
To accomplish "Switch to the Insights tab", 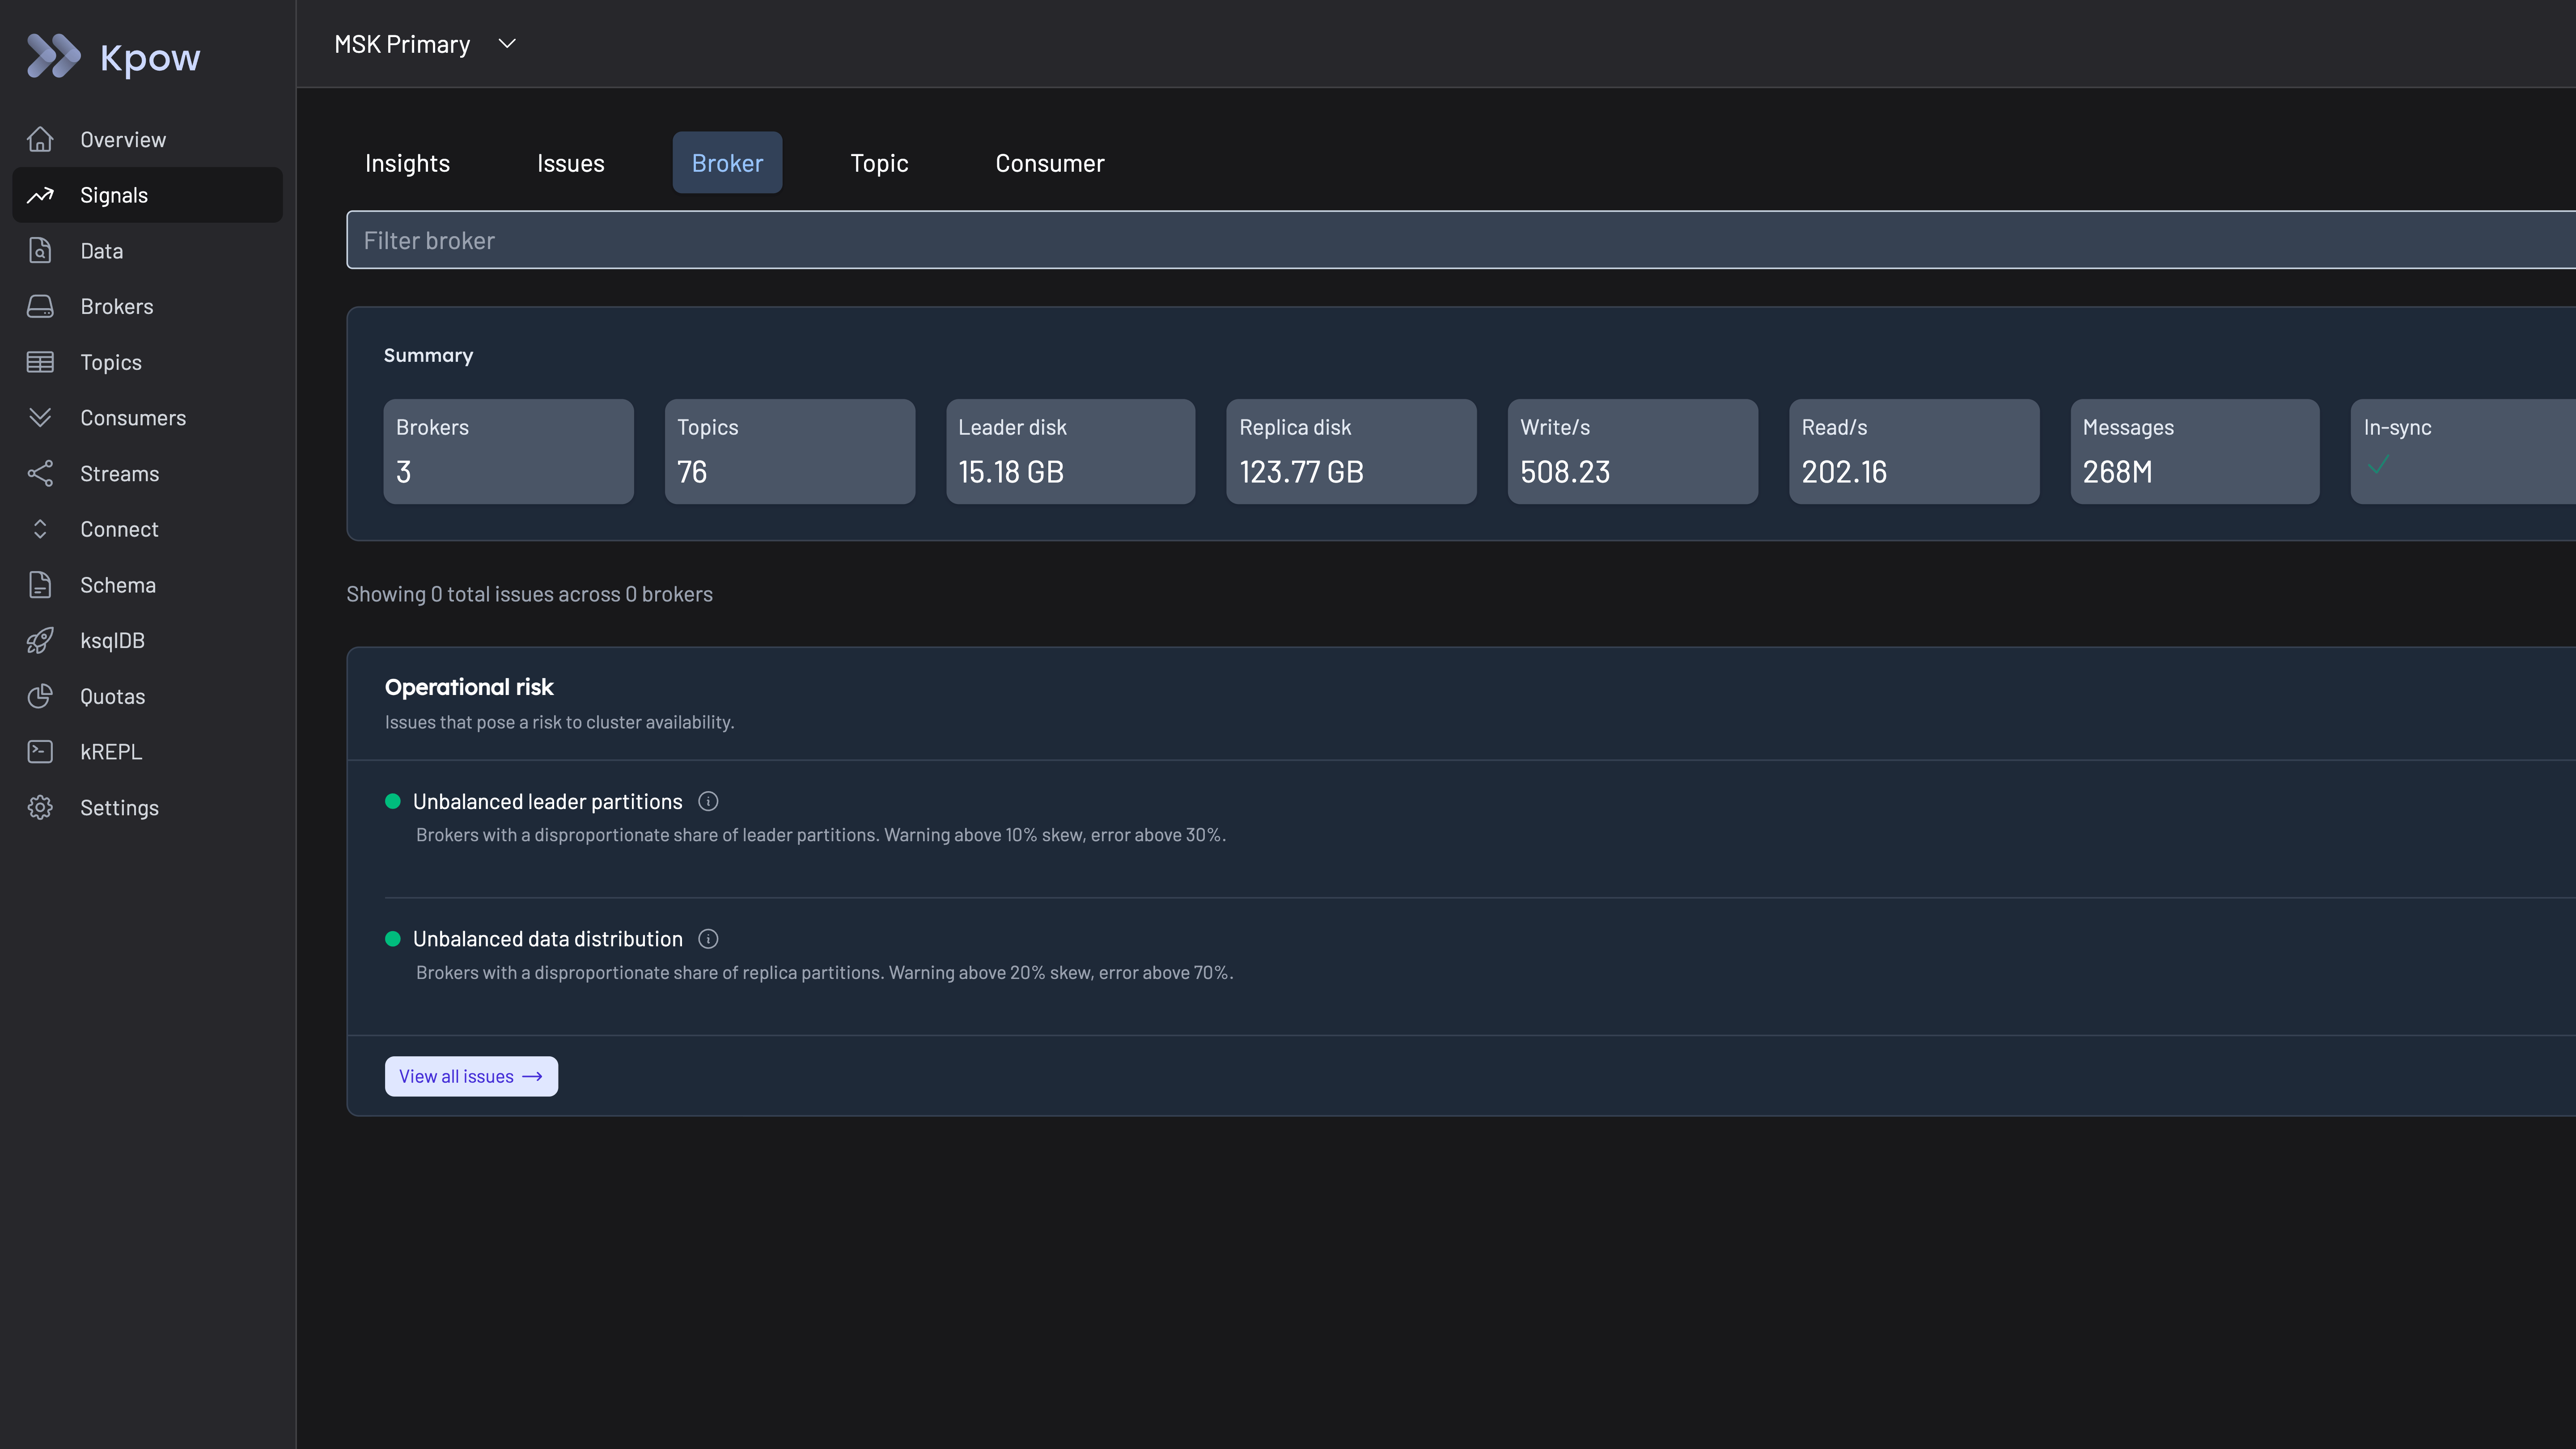I will (407, 163).
